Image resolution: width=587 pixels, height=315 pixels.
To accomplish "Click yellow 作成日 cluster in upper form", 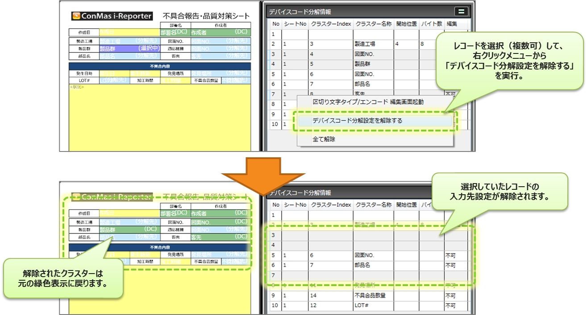I will [x=129, y=32].
